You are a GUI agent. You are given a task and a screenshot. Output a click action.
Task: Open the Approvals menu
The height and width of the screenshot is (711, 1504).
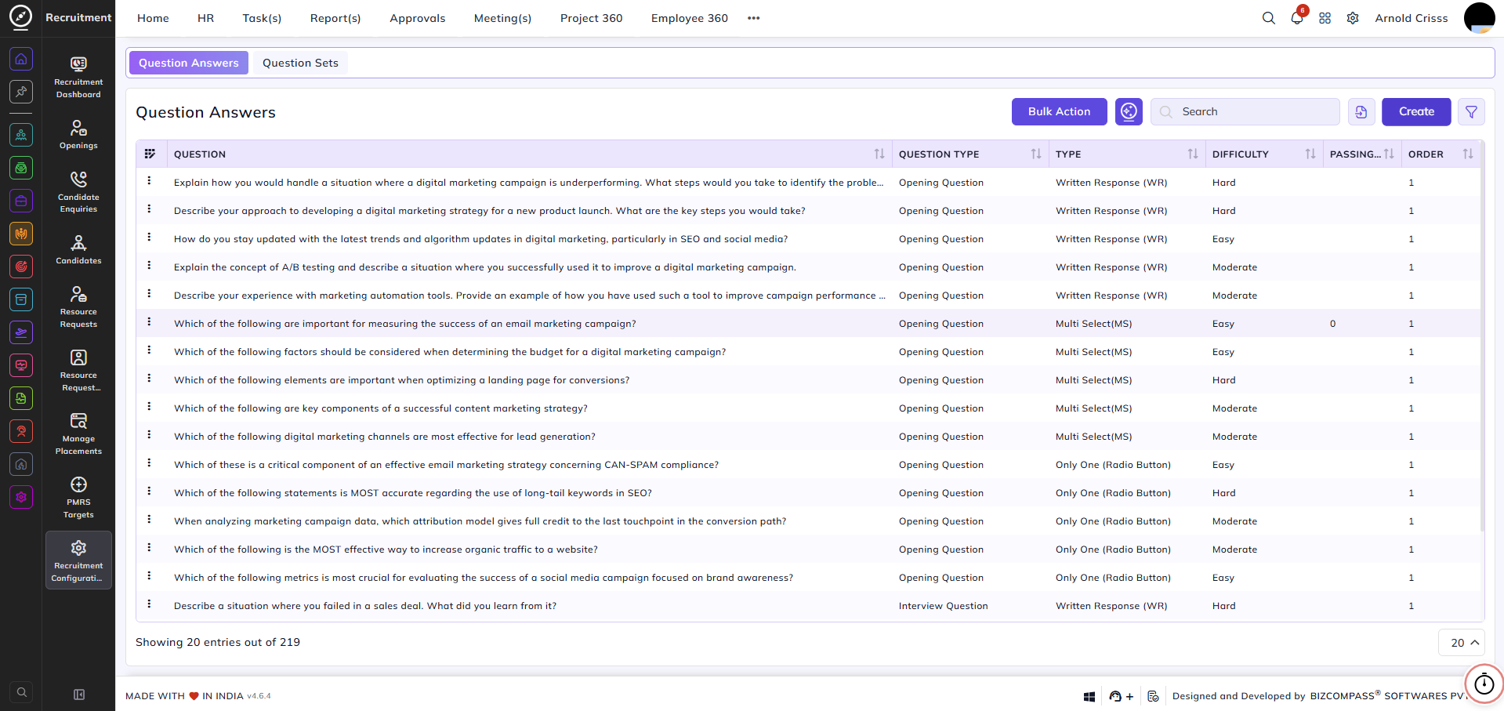pos(417,18)
